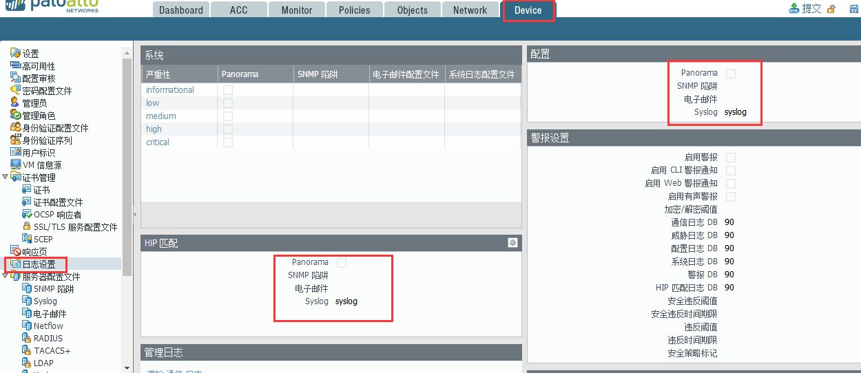Toggle Panorama checkbox for high severity
This screenshot has height=373, width=861.
pyautogui.click(x=227, y=129)
